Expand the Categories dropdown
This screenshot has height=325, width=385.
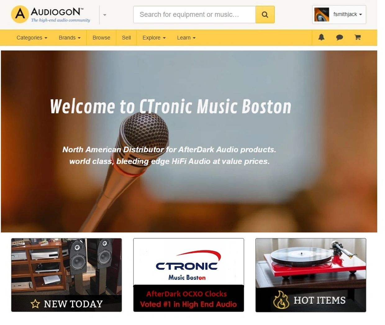32,38
